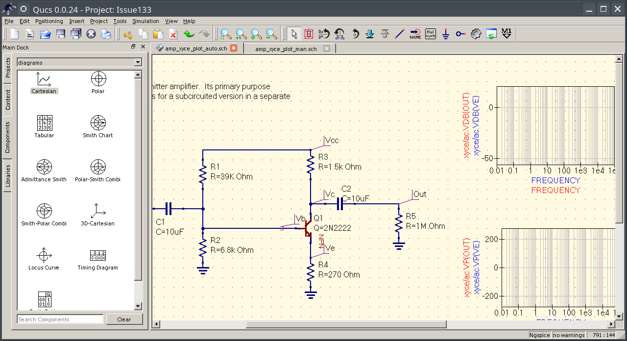This screenshot has height=341, width=627.
Task: Select the pointer selection tool
Action: 294,34
